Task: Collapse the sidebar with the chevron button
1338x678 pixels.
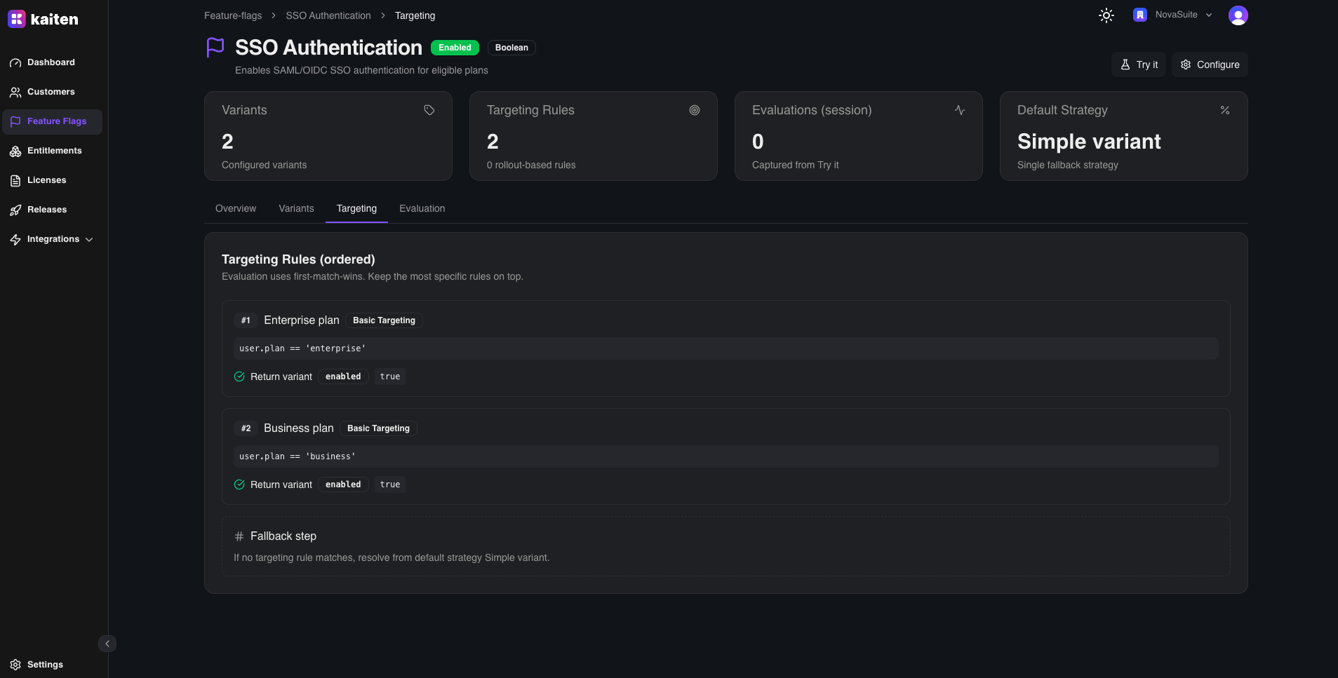Action: tap(107, 644)
